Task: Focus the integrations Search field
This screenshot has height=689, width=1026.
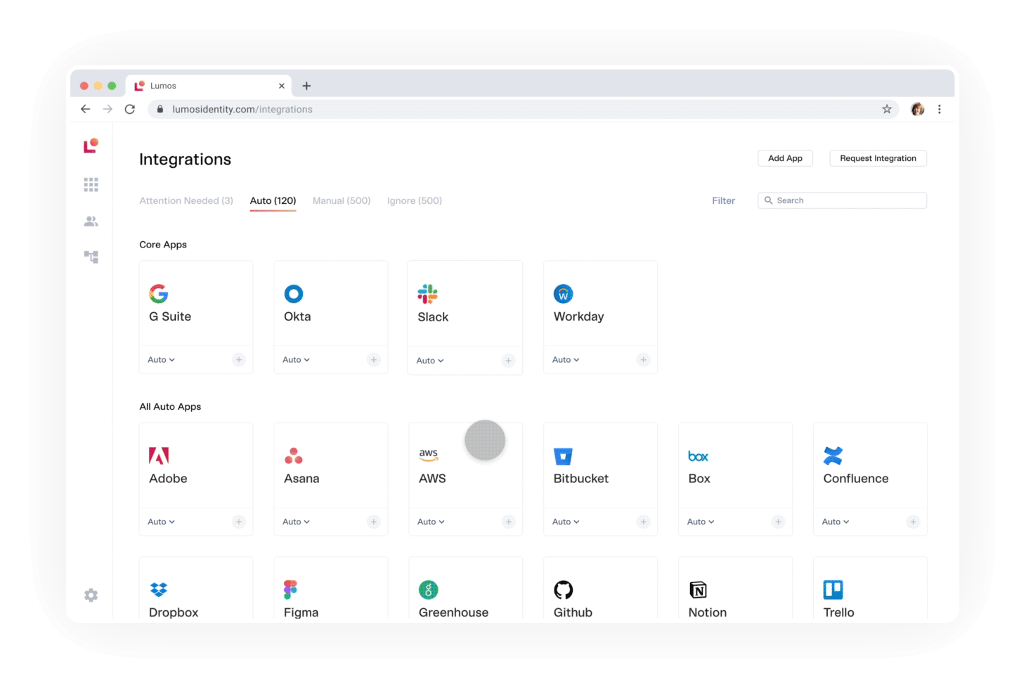Action: pos(842,200)
